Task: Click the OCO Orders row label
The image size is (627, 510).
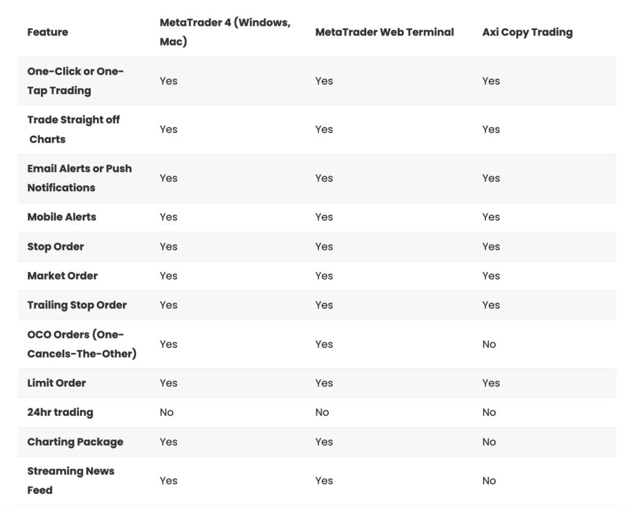Action: click(x=81, y=344)
